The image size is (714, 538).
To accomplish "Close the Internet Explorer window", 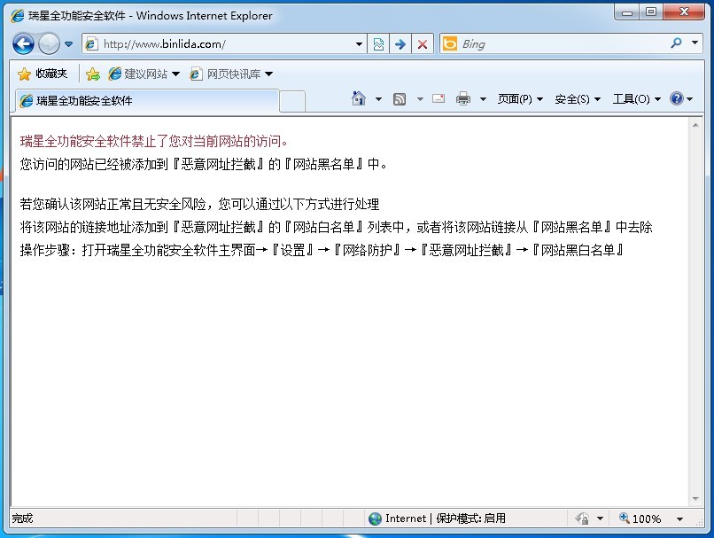I will [684, 12].
